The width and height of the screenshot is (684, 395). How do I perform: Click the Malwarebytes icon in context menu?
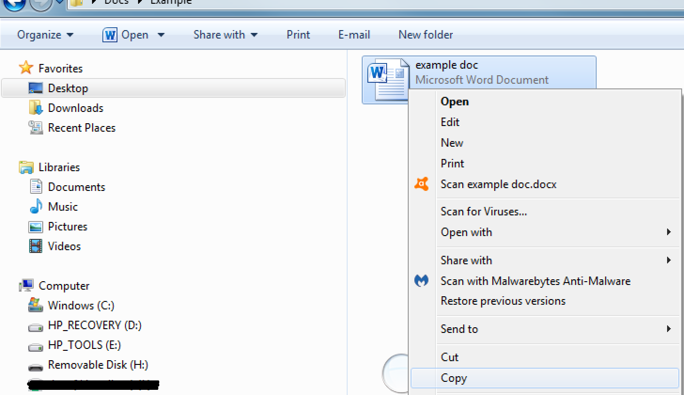(x=421, y=281)
